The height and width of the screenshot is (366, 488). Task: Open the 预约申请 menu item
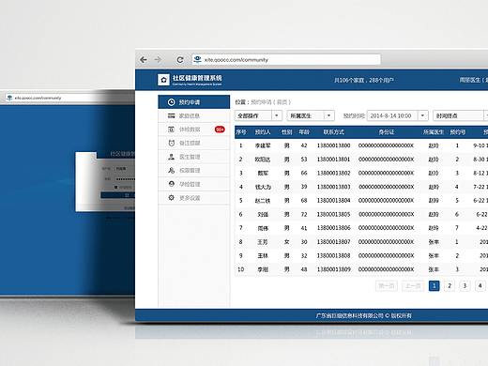pos(194,102)
